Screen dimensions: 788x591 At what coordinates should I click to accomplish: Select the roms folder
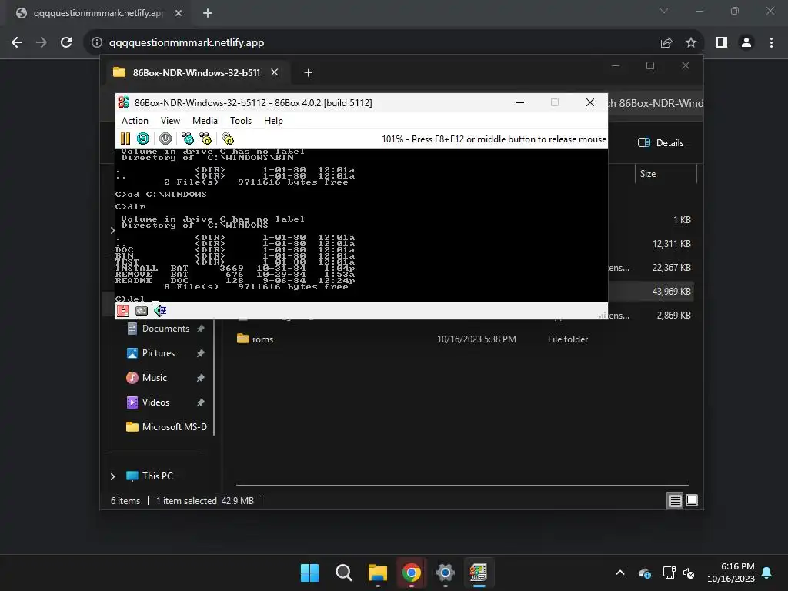click(x=262, y=339)
